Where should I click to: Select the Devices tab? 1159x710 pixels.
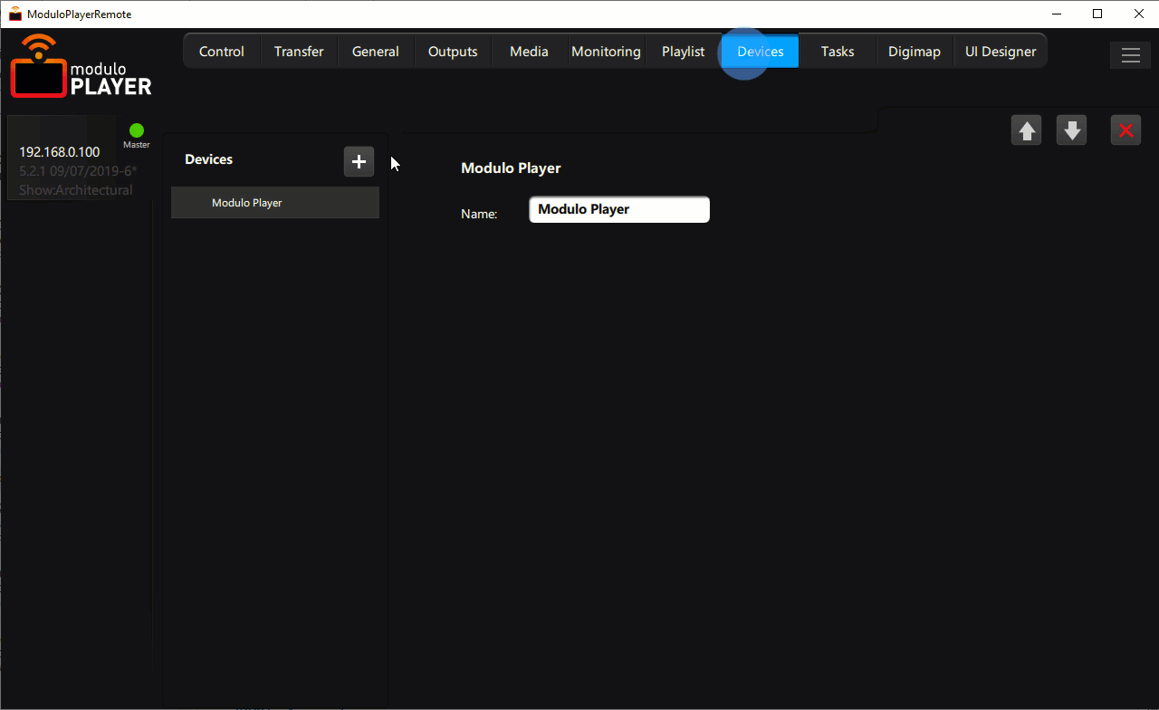pyautogui.click(x=761, y=52)
